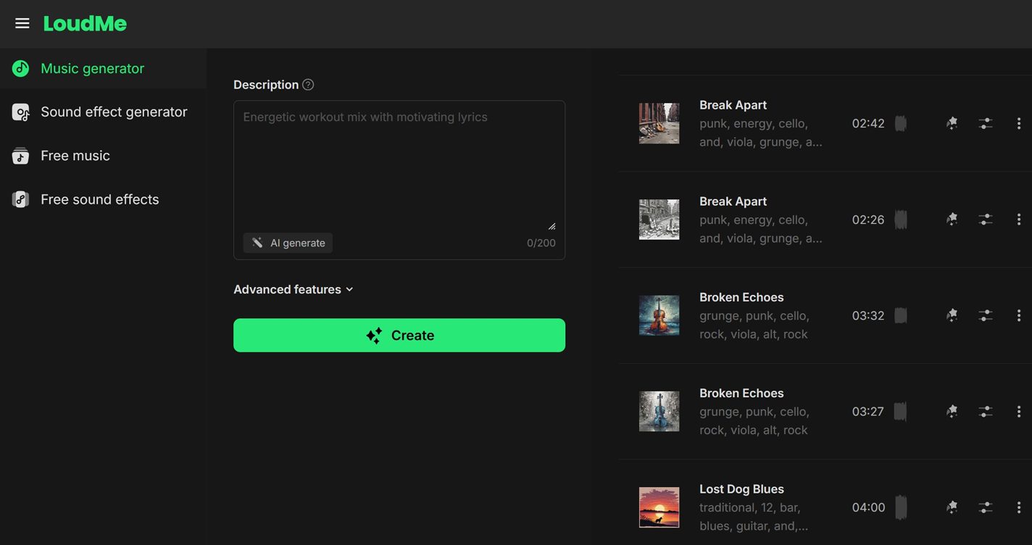Click the star icon on the 03:32 Broken Echoes track
Viewport: 1032px width, 545px height.
coord(952,315)
